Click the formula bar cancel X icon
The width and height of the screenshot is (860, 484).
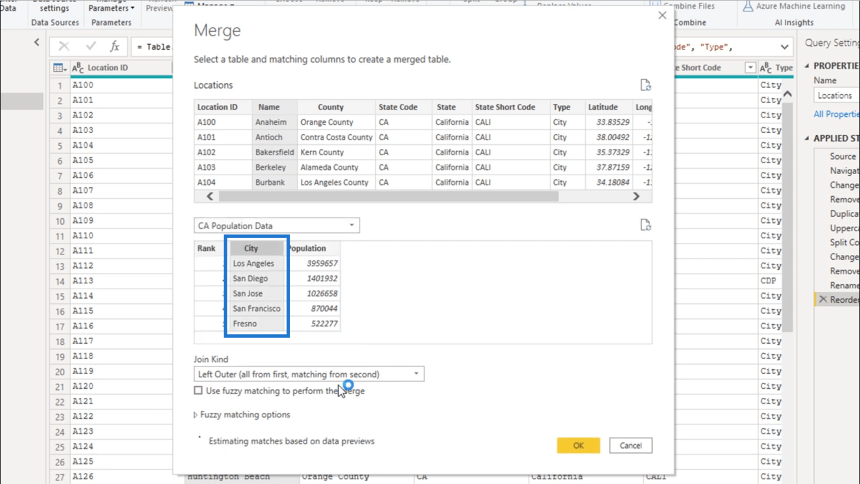click(x=64, y=47)
